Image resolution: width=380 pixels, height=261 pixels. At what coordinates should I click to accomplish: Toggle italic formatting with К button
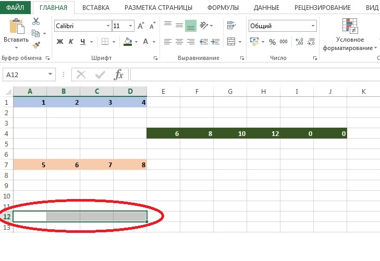[71, 42]
